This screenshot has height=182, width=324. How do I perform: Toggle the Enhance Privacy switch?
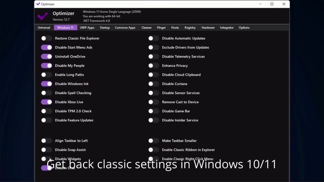(153, 66)
